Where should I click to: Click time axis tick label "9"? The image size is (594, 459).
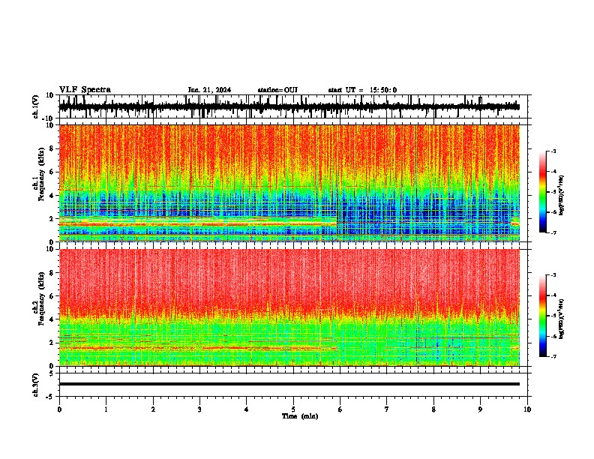click(480, 409)
